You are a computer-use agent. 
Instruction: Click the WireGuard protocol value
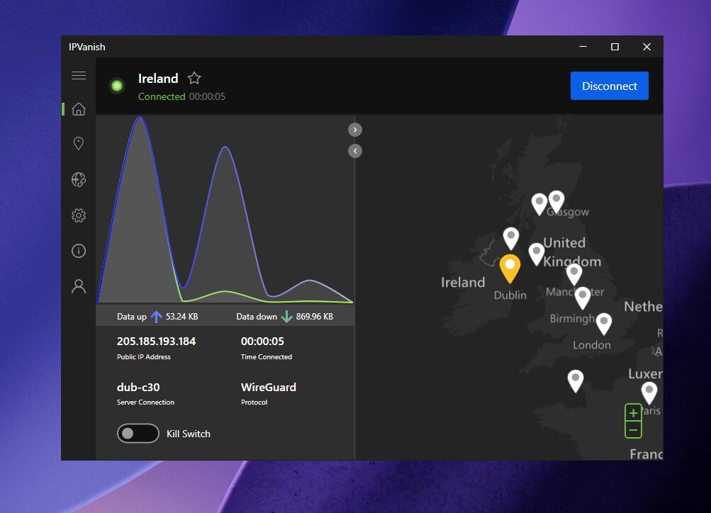pyautogui.click(x=269, y=387)
